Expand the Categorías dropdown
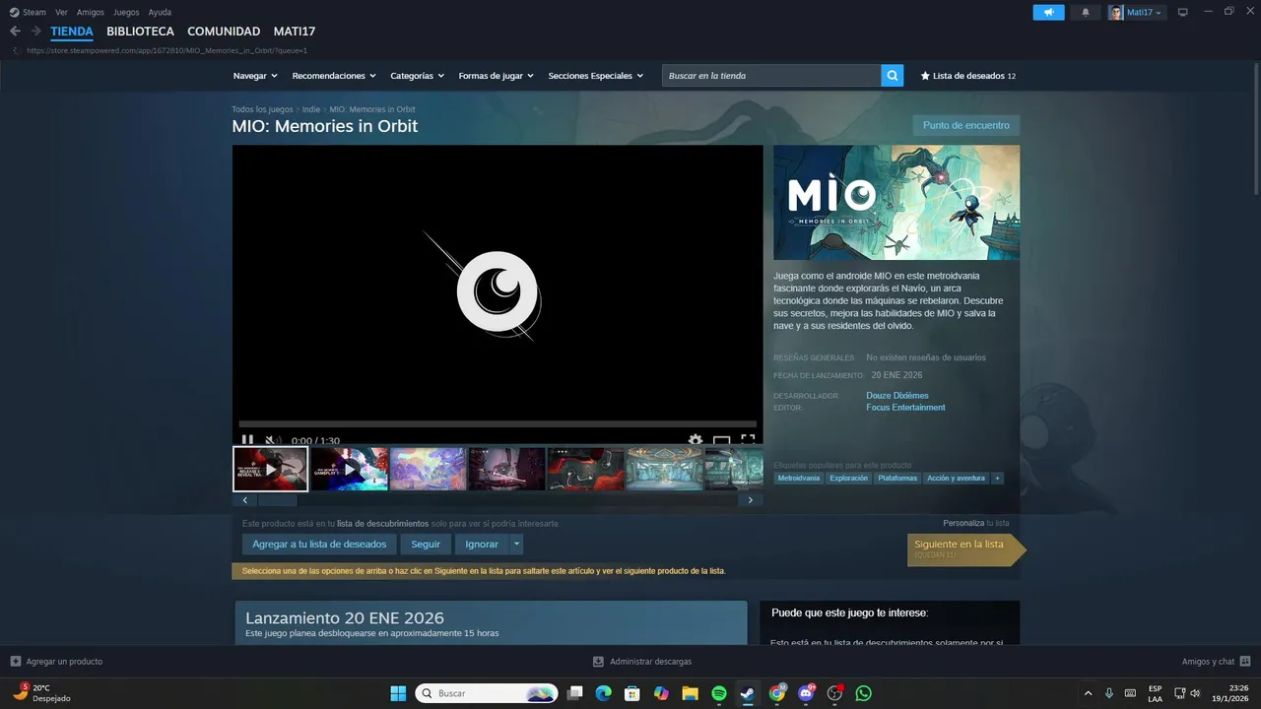 (417, 76)
